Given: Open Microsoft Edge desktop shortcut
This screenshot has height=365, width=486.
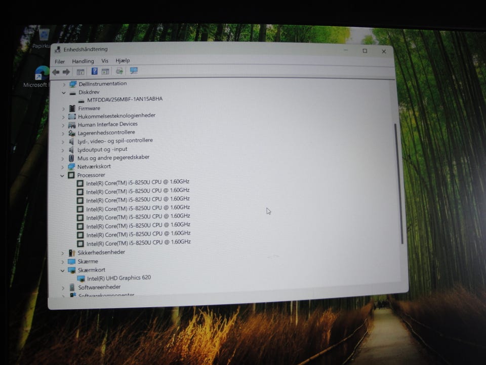Looking at the screenshot, I should (42, 73).
